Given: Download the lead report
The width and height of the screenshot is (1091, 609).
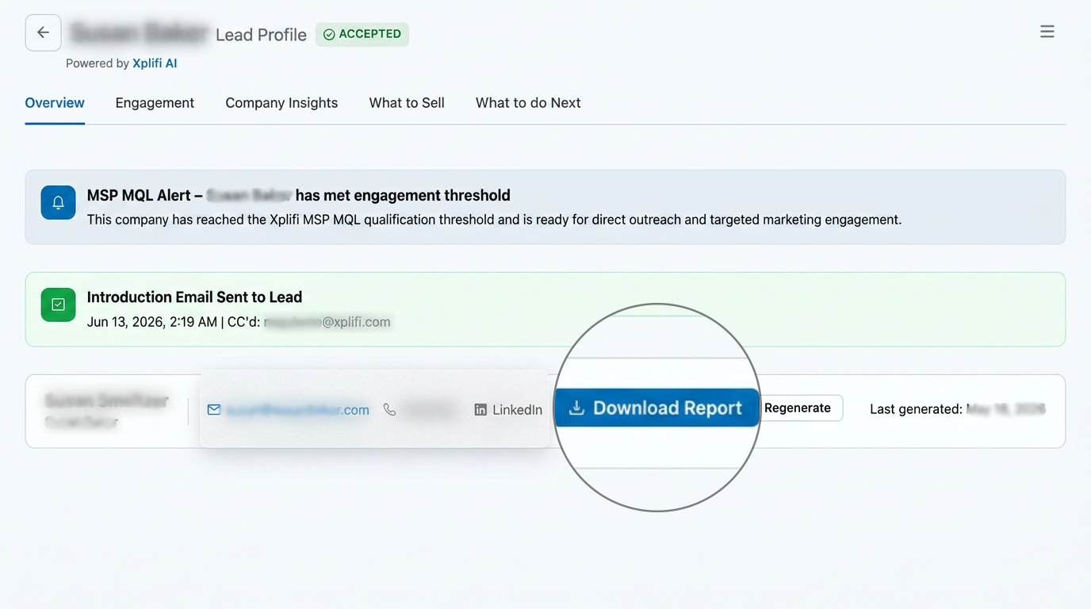Looking at the screenshot, I should [657, 408].
